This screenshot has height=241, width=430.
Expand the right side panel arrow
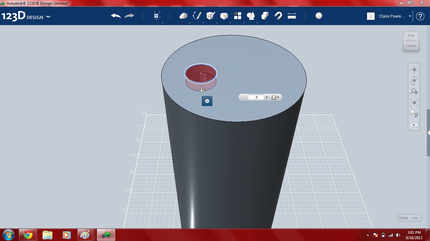428,133
